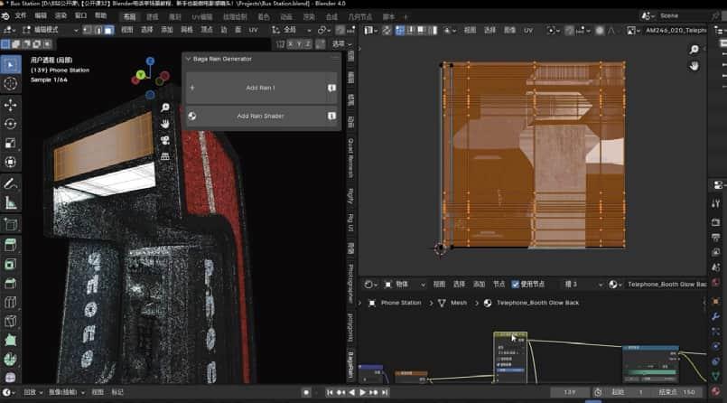Click the camera view icon in 3D viewport
727x403 pixels.
pos(165,140)
